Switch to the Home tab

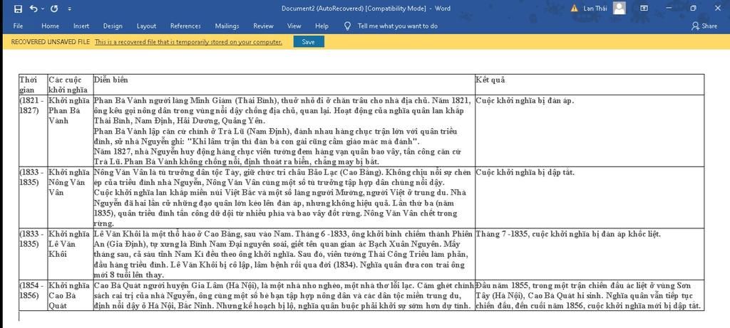pyautogui.click(x=51, y=26)
